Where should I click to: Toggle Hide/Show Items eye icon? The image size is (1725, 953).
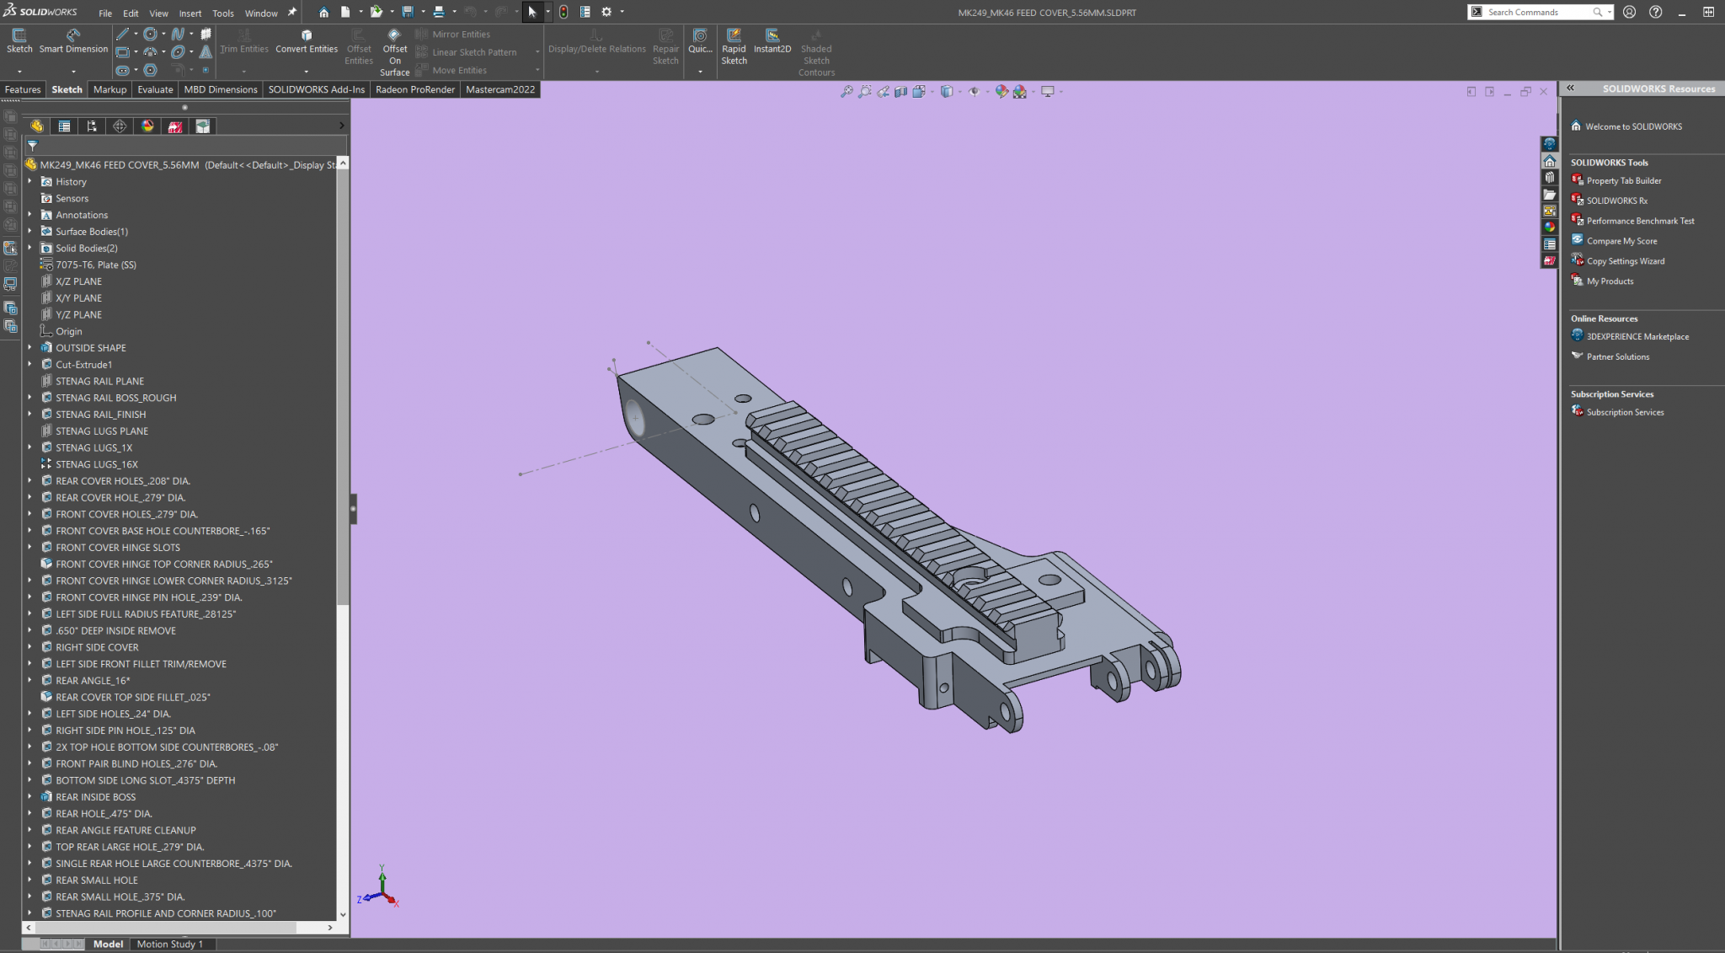click(975, 91)
